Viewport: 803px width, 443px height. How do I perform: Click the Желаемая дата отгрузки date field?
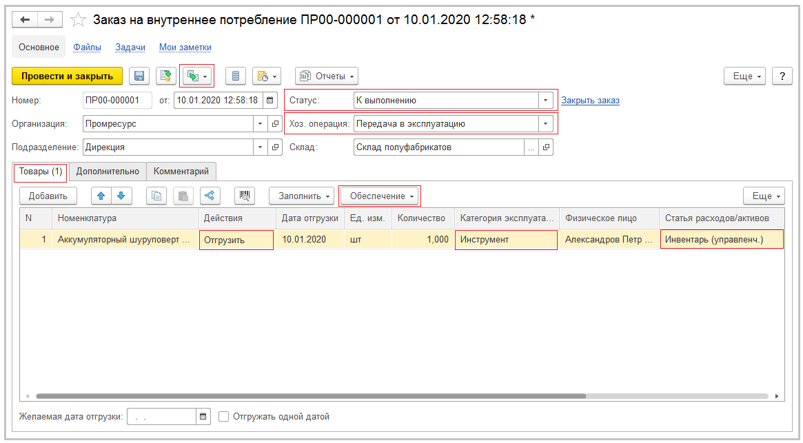(162, 417)
